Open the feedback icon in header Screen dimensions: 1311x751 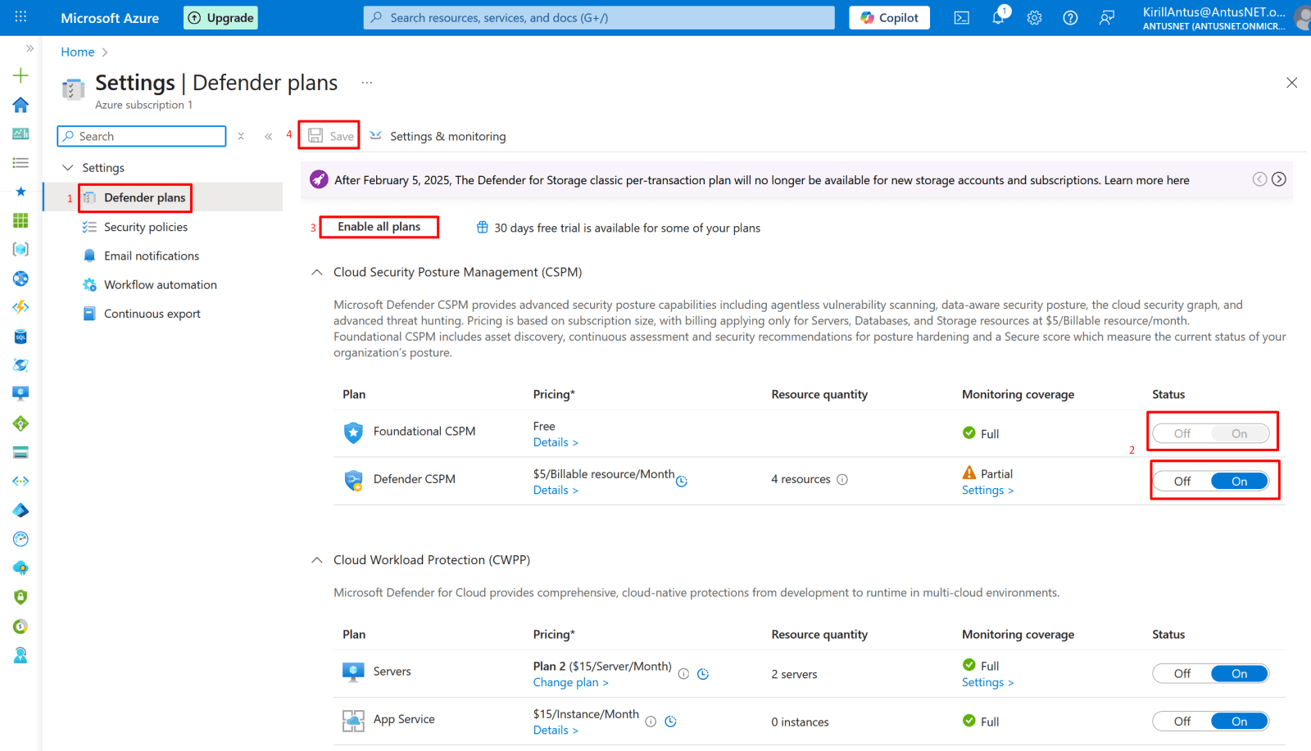(x=1106, y=18)
